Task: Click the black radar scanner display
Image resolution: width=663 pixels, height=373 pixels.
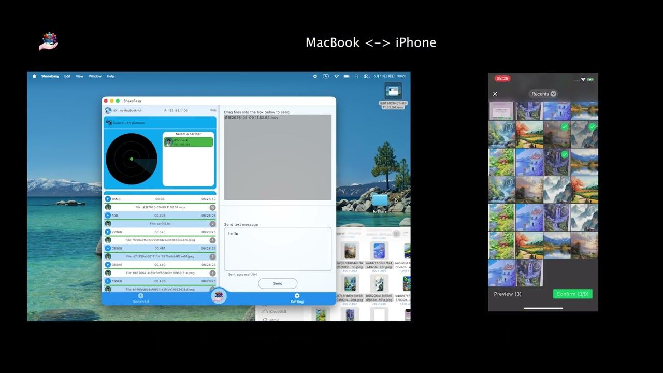Action: pyautogui.click(x=132, y=159)
